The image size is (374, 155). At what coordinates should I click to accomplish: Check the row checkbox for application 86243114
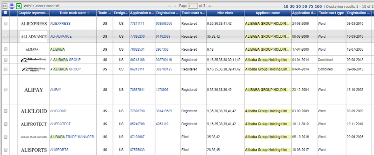pos(5,69)
